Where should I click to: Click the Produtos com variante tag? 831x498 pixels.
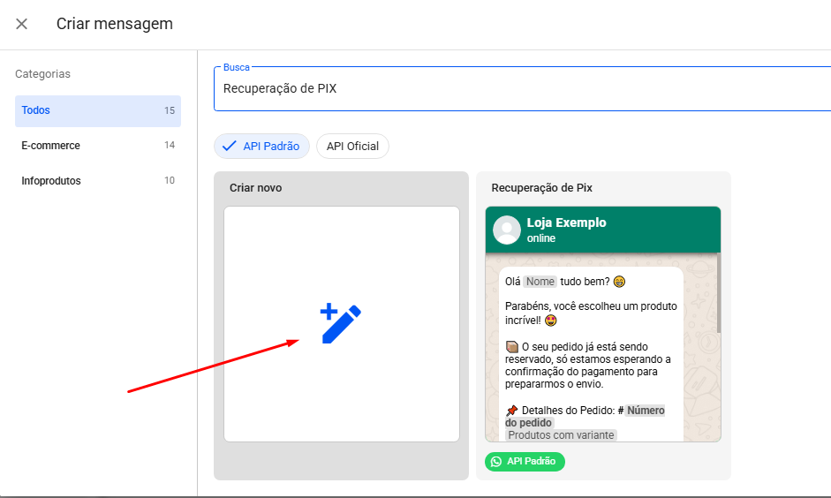click(x=561, y=434)
